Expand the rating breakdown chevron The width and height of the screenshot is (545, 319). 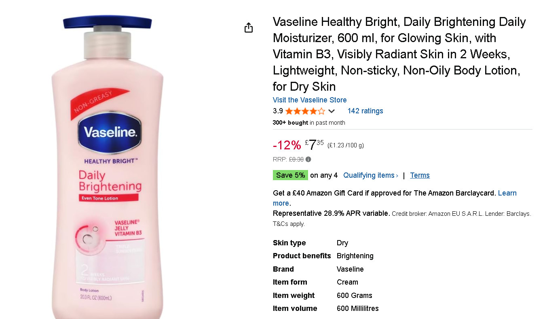click(x=332, y=111)
